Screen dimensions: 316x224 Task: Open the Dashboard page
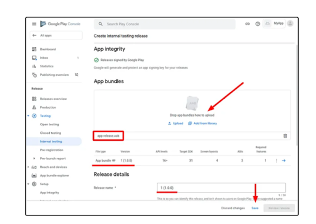point(48,49)
